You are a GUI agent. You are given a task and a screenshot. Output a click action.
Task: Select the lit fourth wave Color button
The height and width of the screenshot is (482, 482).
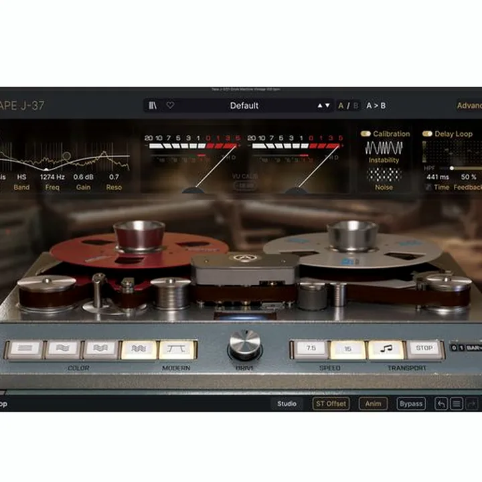click(x=139, y=349)
